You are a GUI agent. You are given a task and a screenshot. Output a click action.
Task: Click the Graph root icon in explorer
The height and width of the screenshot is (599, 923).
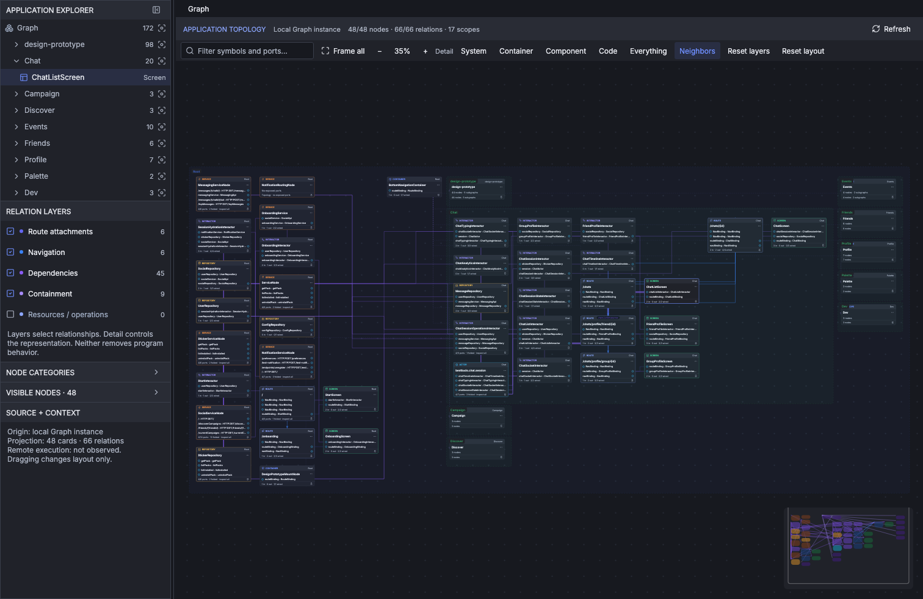click(9, 28)
